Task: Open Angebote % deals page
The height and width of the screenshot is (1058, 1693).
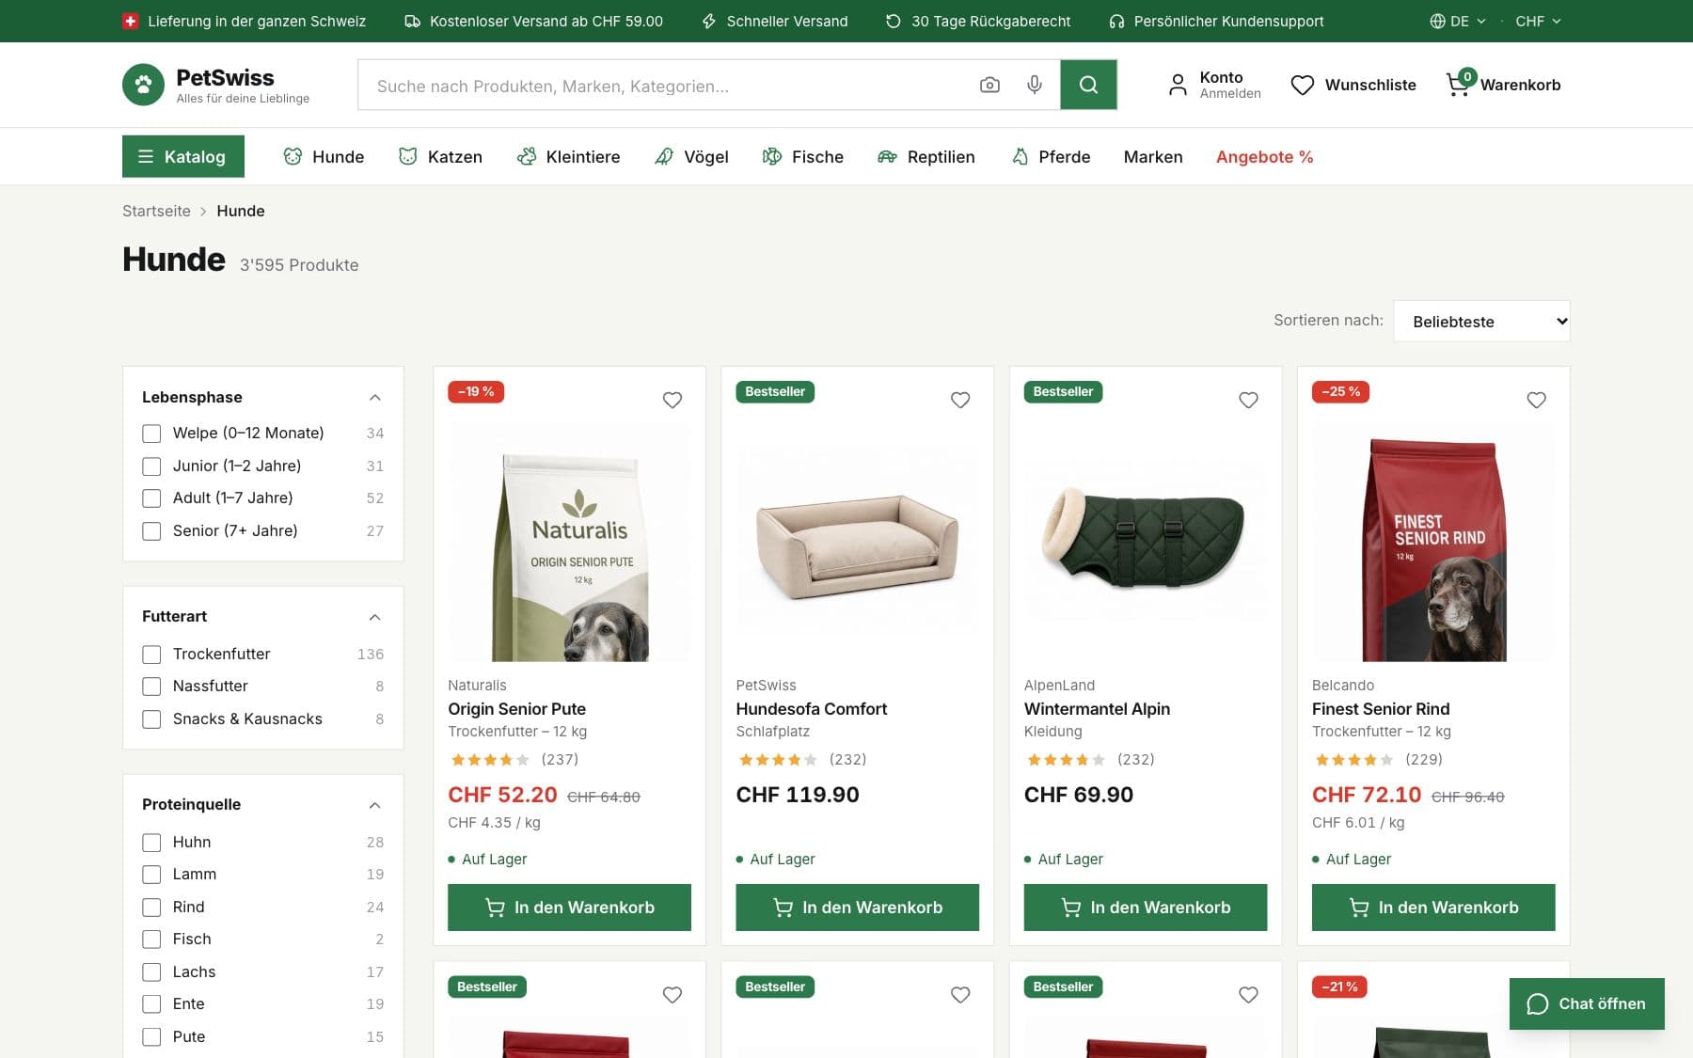Action: 1264,156
